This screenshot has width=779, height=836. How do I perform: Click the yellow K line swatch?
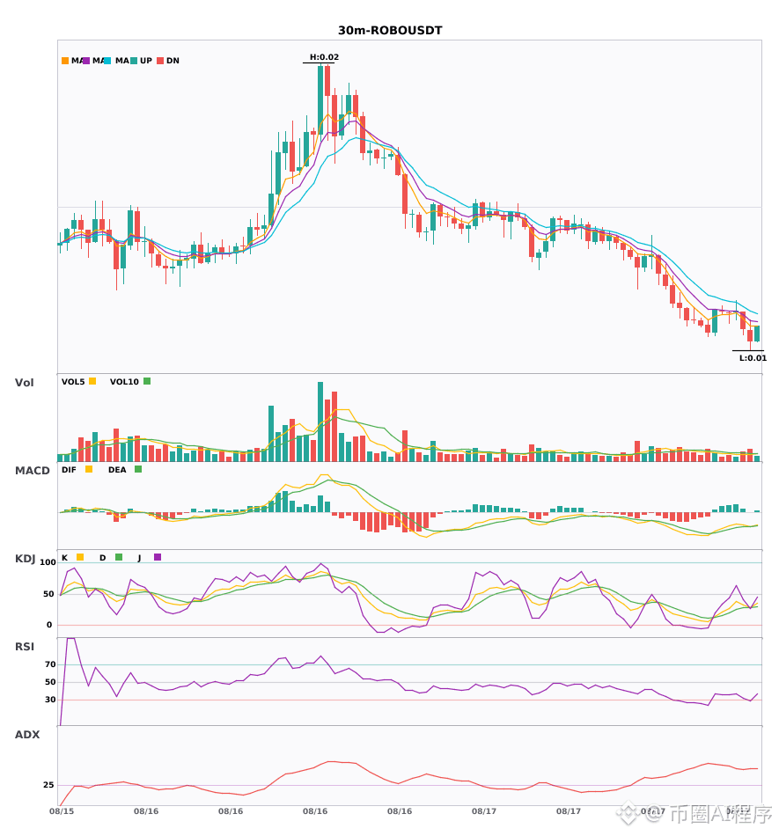[x=80, y=557]
